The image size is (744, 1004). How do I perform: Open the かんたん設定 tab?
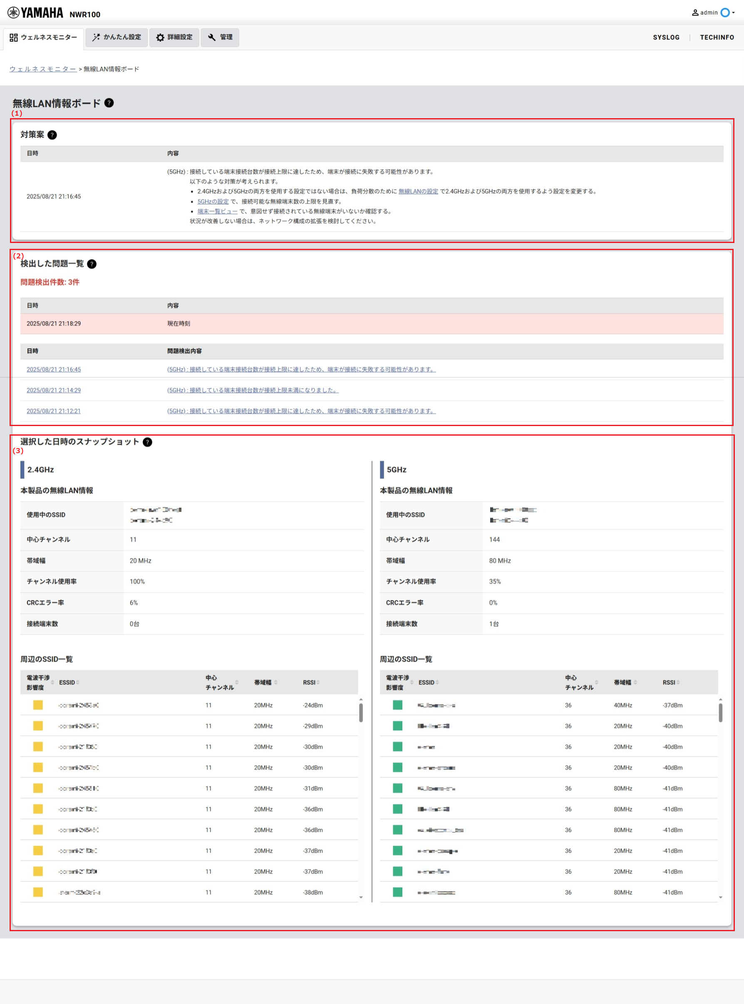coord(117,37)
